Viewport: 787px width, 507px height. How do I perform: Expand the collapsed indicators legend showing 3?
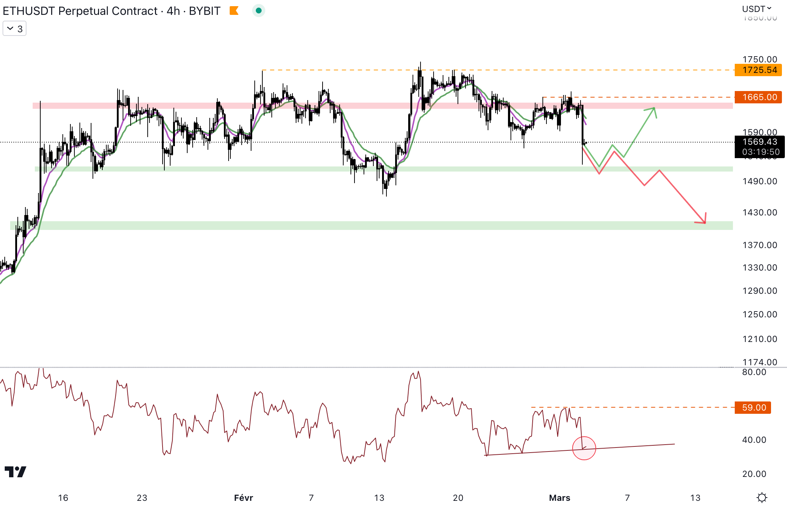tap(15, 29)
